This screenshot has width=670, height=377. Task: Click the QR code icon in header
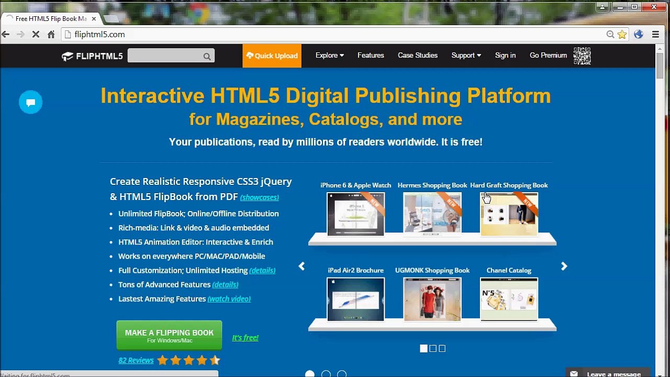(x=582, y=56)
